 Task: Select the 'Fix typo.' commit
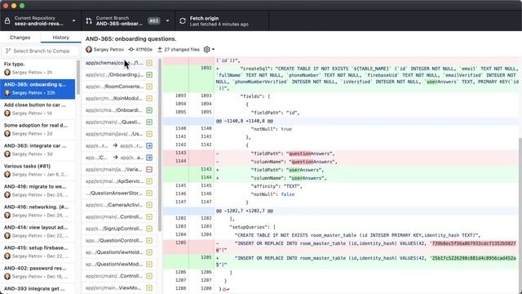(x=38, y=68)
